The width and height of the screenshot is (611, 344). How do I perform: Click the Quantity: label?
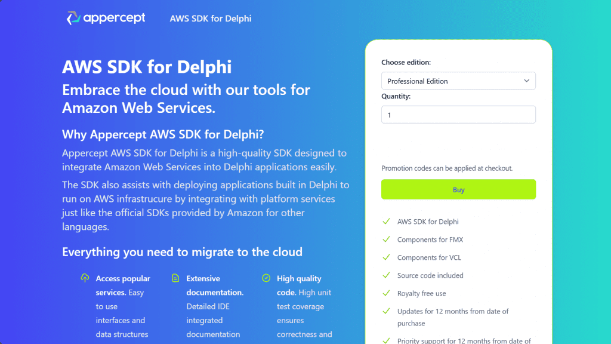click(x=396, y=96)
